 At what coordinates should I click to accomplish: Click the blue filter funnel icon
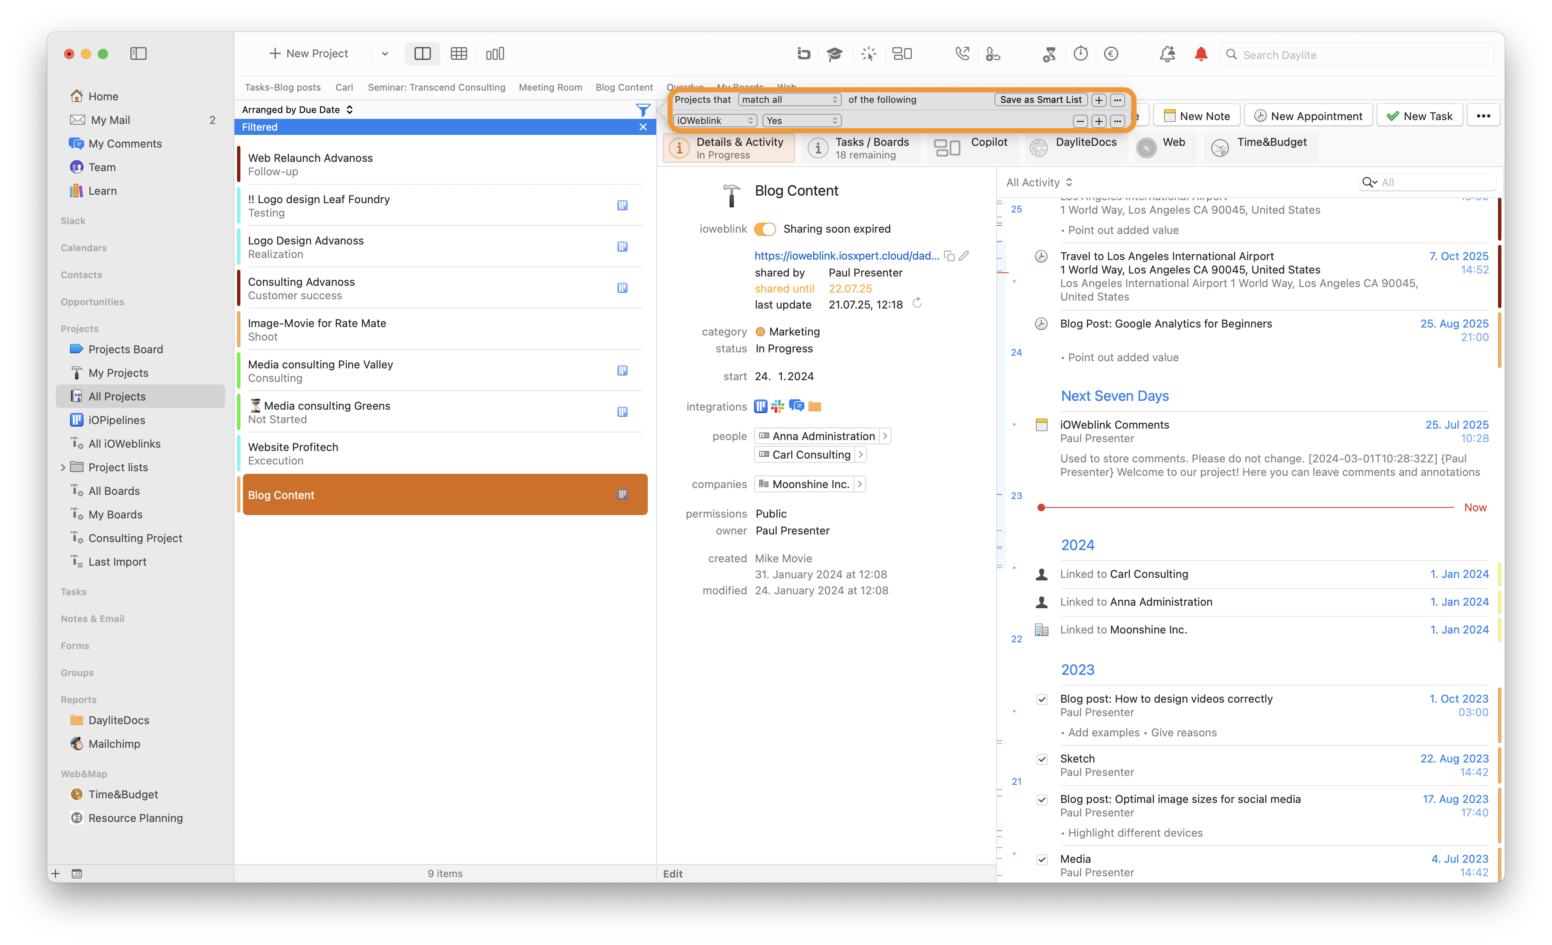[x=642, y=110]
